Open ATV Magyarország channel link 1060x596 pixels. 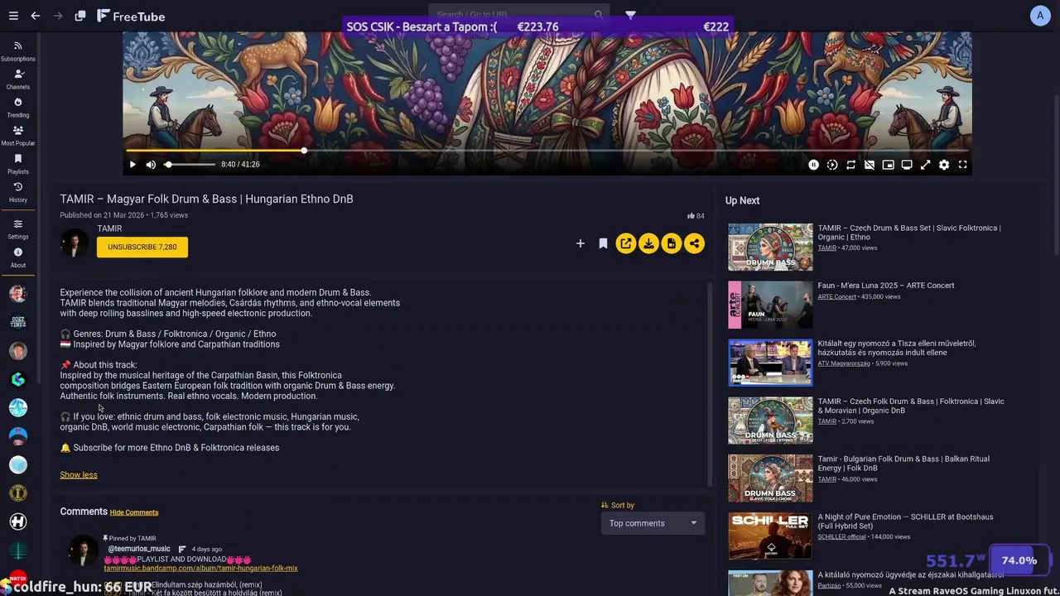(844, 363)
